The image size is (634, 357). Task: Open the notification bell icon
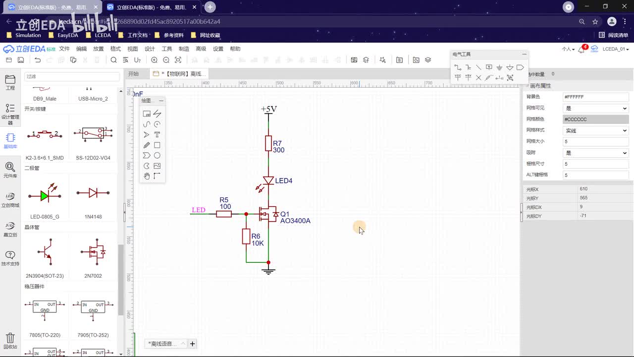click(x=582, y=49)
